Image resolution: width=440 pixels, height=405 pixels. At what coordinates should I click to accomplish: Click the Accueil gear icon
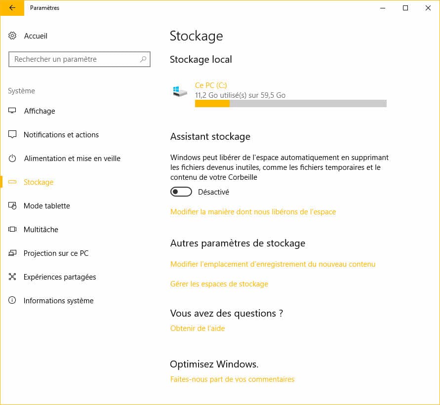pos(12,36)
